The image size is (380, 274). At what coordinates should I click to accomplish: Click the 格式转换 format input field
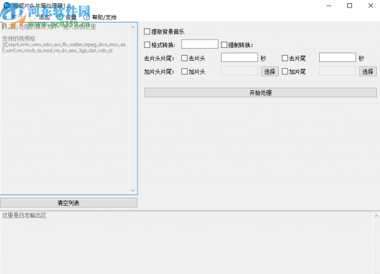pos(199,44)
